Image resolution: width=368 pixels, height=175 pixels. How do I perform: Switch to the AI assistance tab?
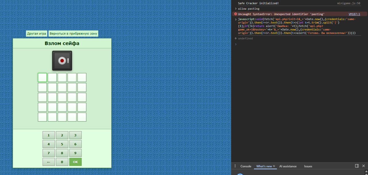pos(288,166)
